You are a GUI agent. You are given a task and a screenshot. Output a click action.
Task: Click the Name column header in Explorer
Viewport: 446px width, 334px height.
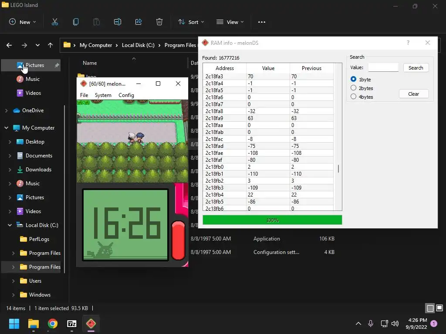[x=90, y=63]
